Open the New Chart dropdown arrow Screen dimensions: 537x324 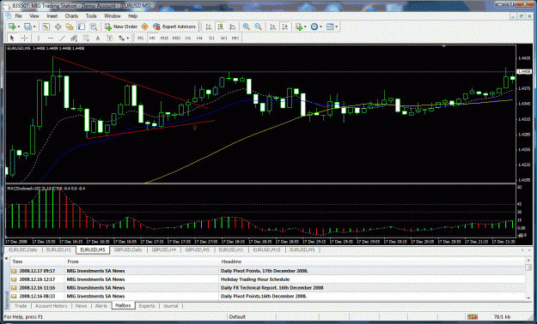coord(19,27)
